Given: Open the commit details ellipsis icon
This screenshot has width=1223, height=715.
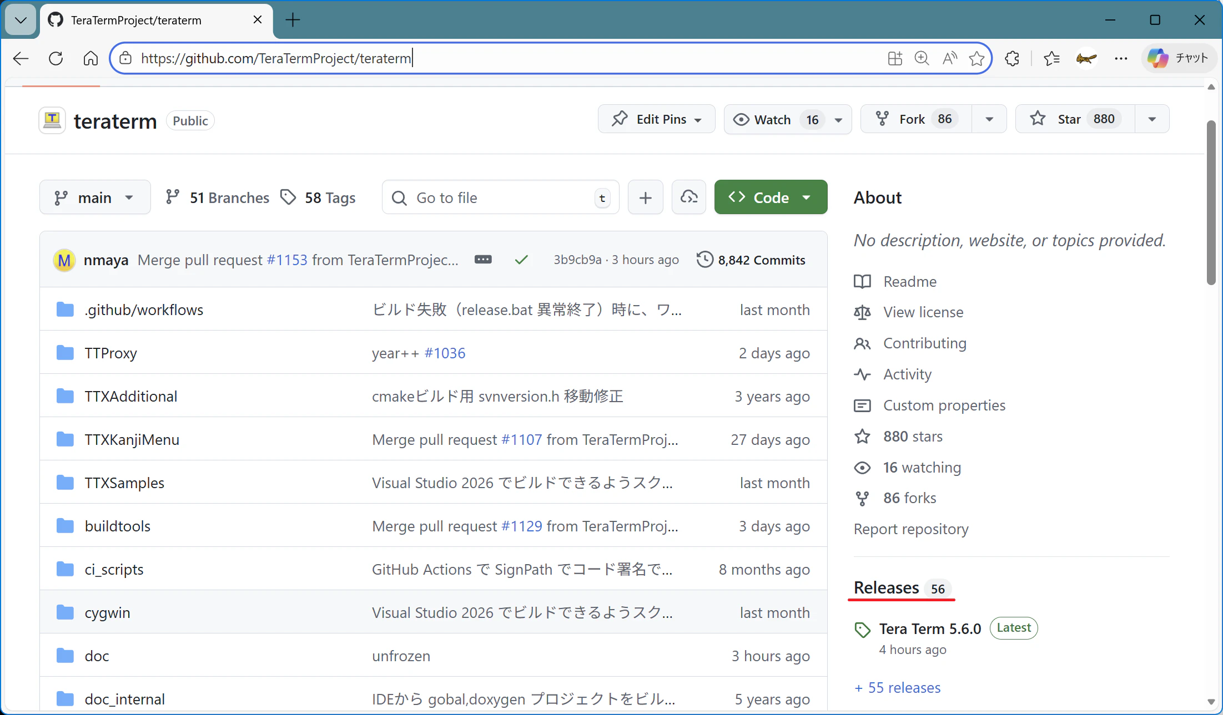Looking at the screenshot, I should pyautogui.click(x=482, y=260).
